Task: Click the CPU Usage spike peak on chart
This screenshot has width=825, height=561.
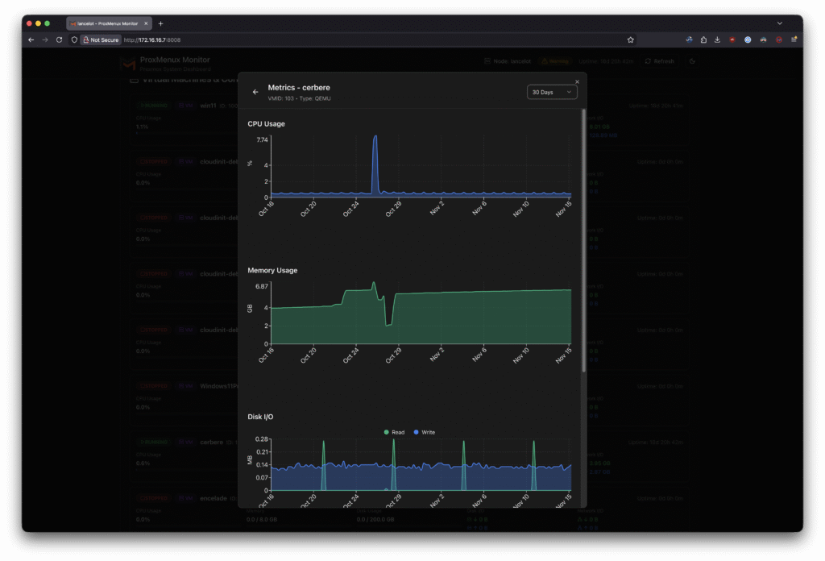Action: 375,137
